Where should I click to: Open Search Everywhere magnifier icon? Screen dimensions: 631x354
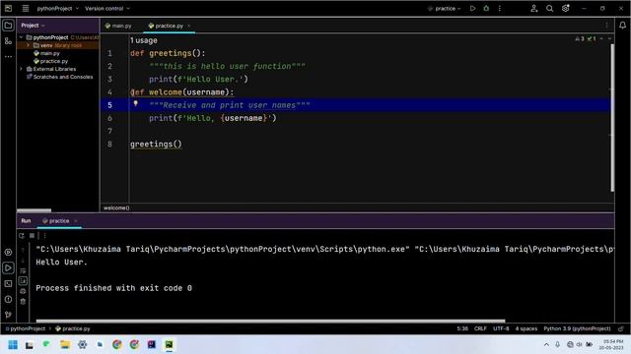click(549, 8)
